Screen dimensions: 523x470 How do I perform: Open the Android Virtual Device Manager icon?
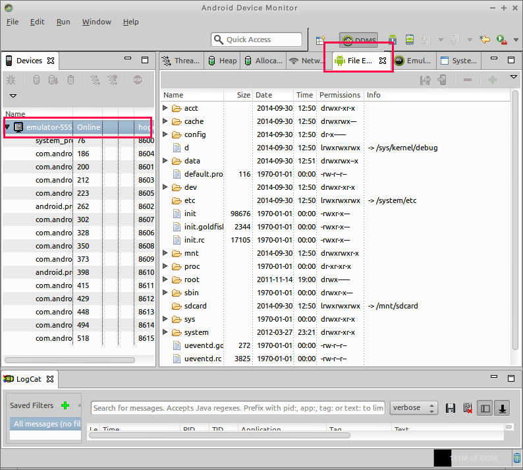click(410, 40)
